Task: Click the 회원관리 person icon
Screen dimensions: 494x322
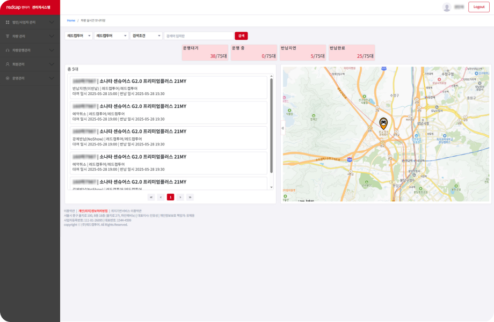Action: (x=8, y=64)
